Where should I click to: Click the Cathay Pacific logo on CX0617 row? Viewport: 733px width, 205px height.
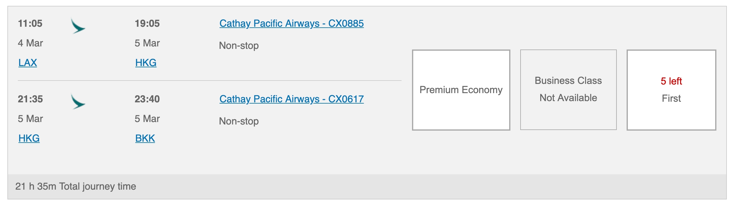coord(78,101)
